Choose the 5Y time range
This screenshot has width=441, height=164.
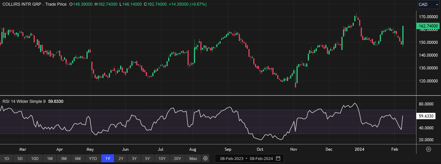(x=147, y=158)
